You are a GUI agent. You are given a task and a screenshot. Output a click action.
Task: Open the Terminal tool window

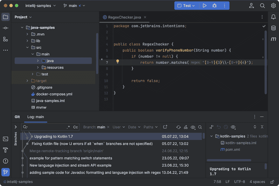[x=6, y=139]
